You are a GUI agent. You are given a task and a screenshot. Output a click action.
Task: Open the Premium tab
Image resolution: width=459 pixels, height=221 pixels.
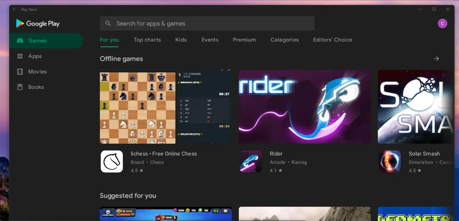click(x=244, y=40)
